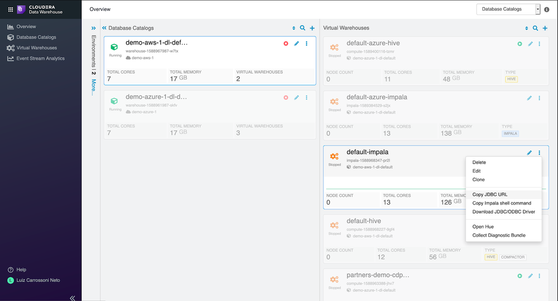Search Database Catalogs with the magnifier icon
Screen dimensions: 558x301
click(303, 28)
